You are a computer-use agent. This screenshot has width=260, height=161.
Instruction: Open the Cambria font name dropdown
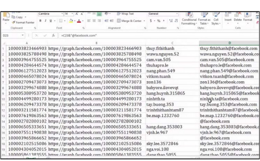62,14
